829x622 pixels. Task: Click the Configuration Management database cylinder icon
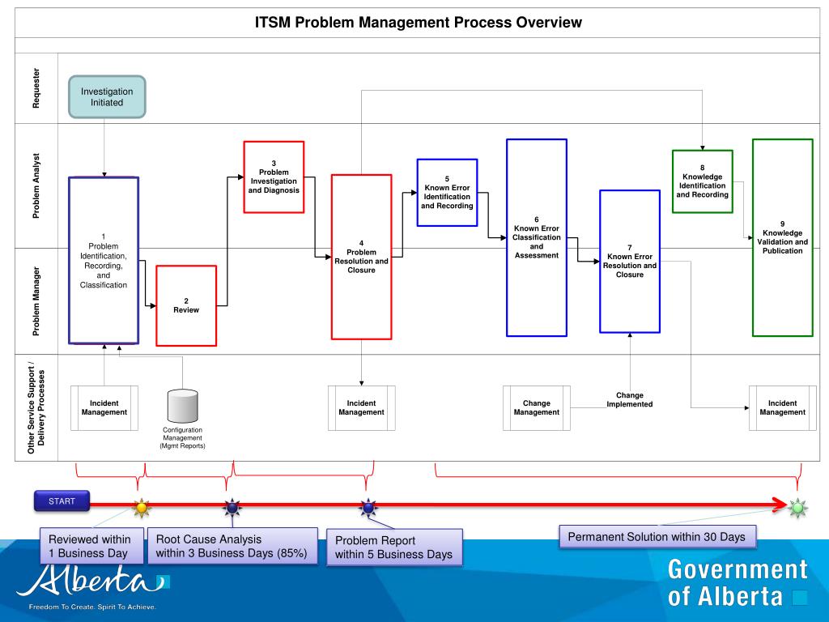182,407
